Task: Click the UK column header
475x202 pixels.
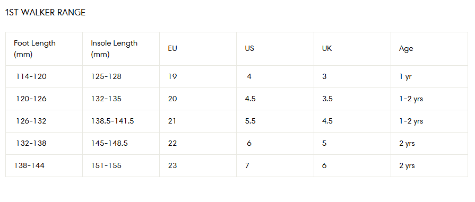Action: coord(352,49)
